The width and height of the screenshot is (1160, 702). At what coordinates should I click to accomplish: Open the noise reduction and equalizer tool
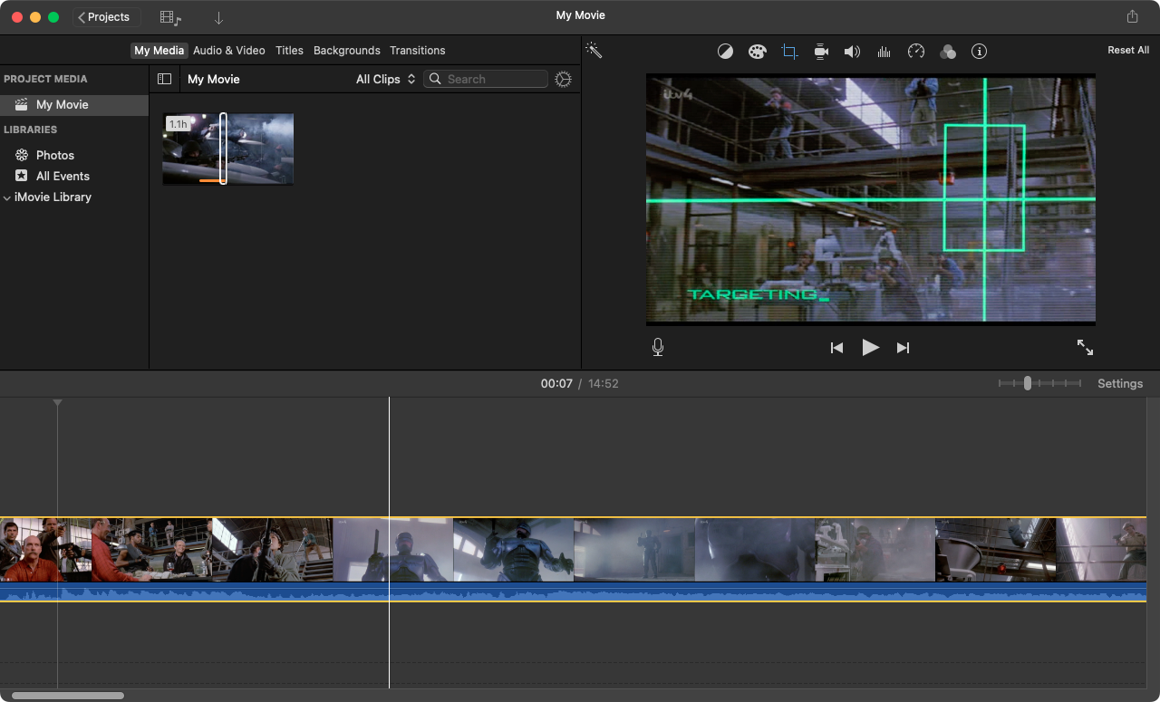[x=884, y=52]
